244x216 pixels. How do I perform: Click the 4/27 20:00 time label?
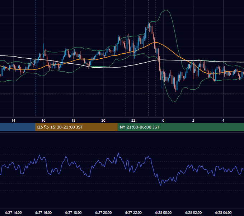click(x=103, y=212)
